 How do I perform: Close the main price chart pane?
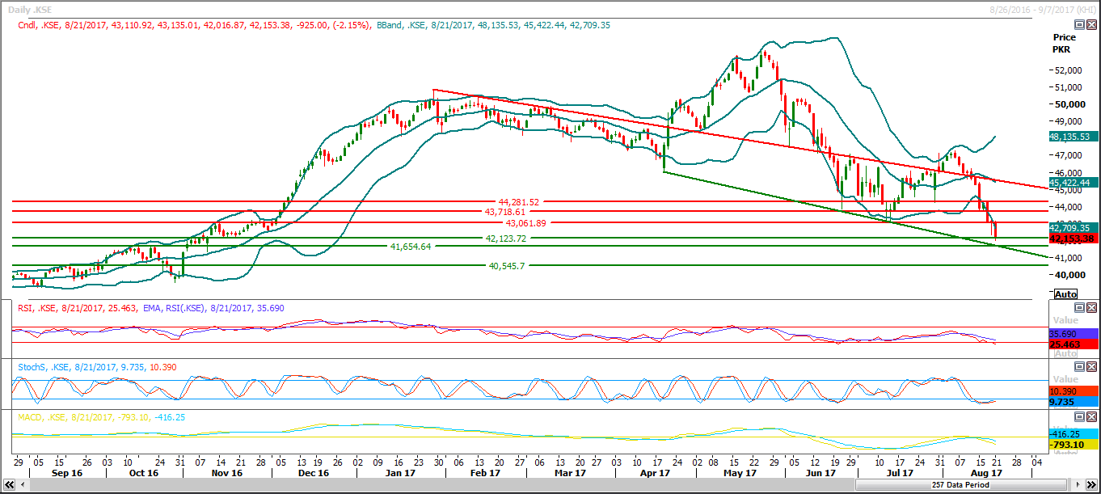coord(1091,25)
